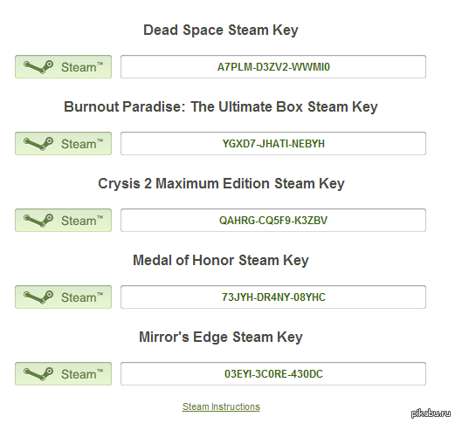This screenshot has width=455, height=423.
Task: Select the Crysis 2 key field QAHRG-CQ5F9-K3ZBV
Action: click(x=273, y=221)
